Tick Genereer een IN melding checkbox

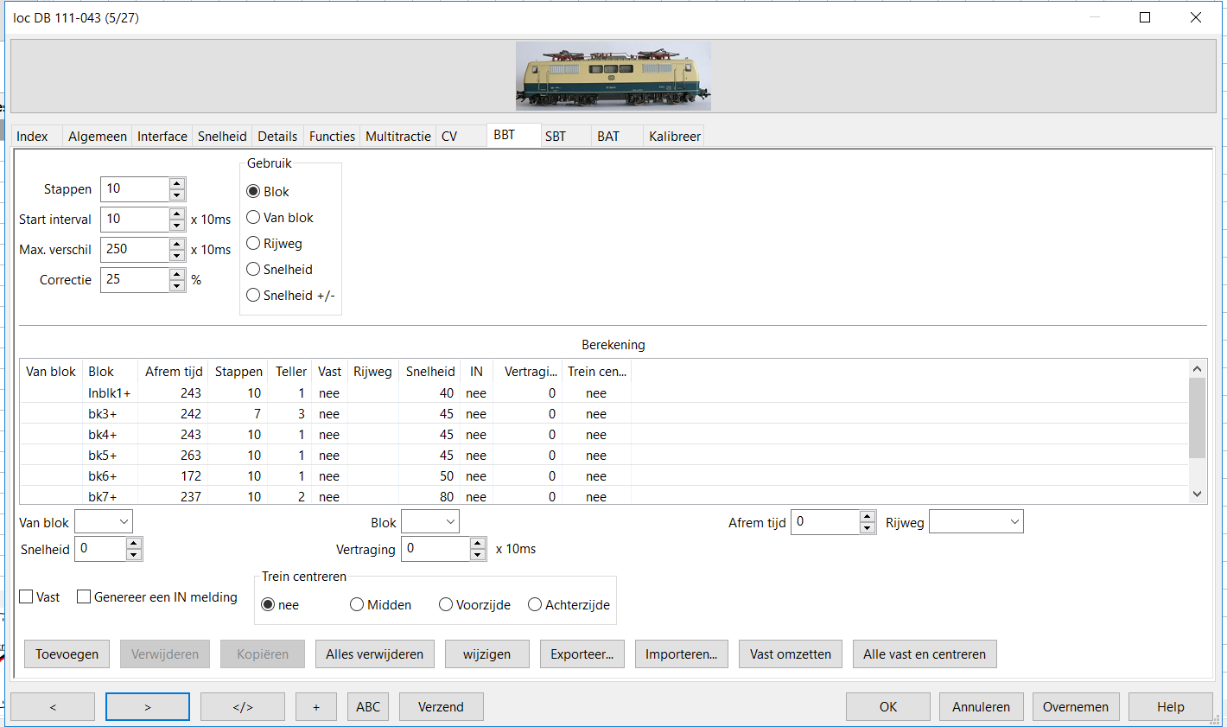(84, 596)
